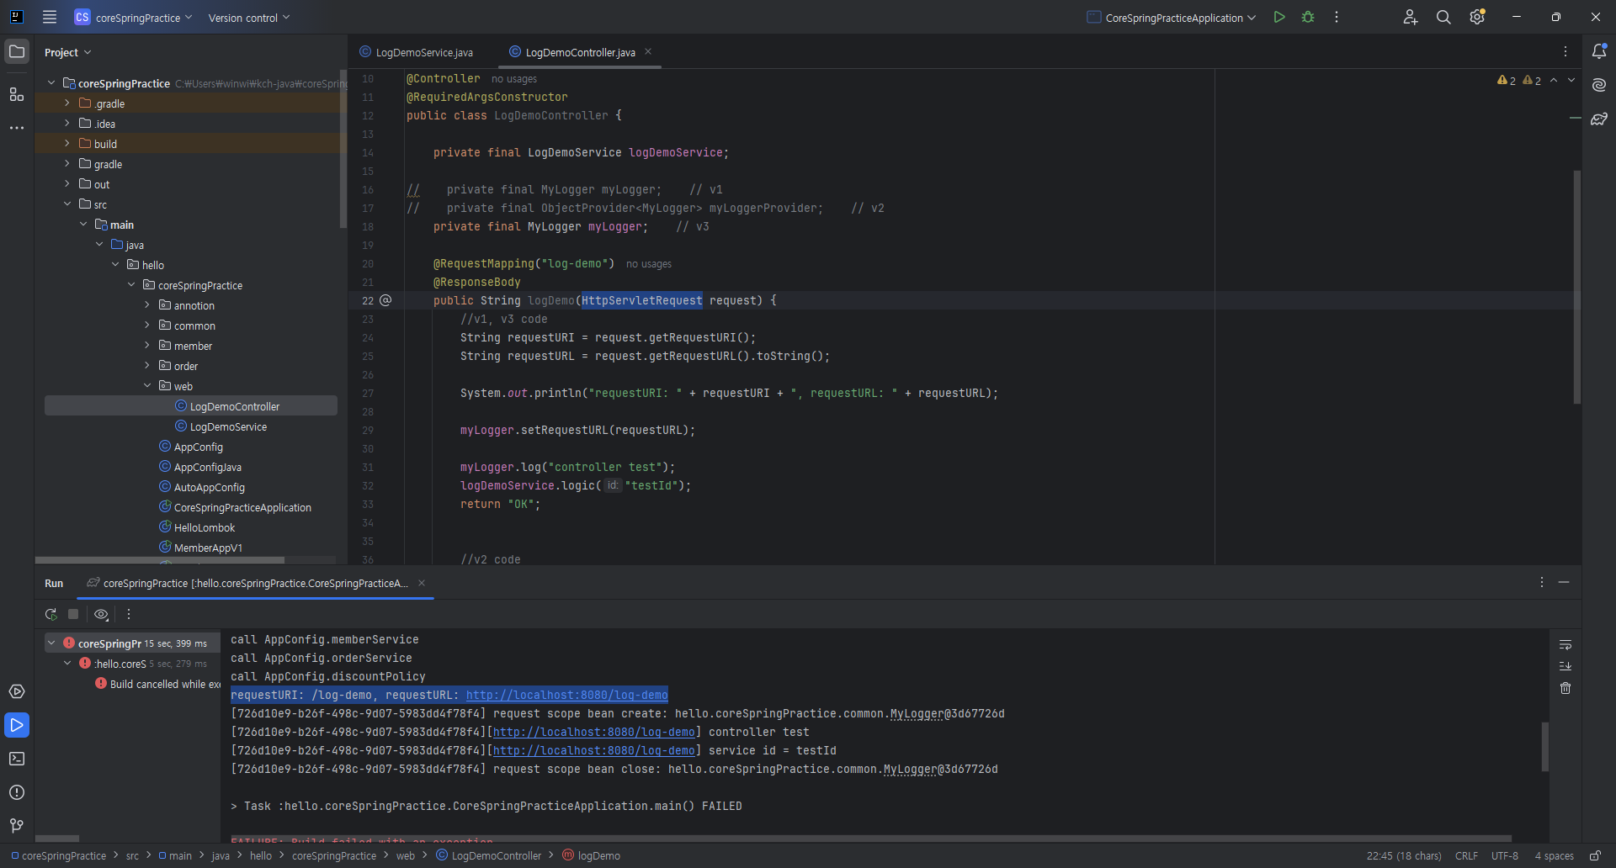The image size is (1616, 868).
Task: Expand the build folder
Action: pos(67,143)
